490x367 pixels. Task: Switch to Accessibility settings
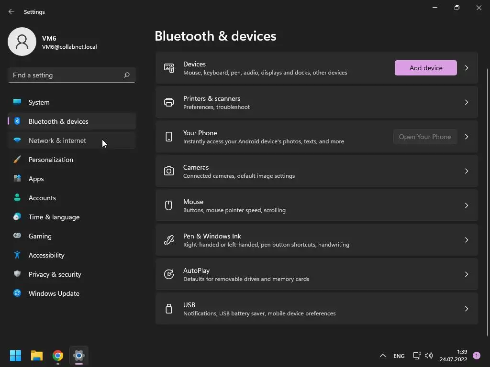[x=46, y=255]
